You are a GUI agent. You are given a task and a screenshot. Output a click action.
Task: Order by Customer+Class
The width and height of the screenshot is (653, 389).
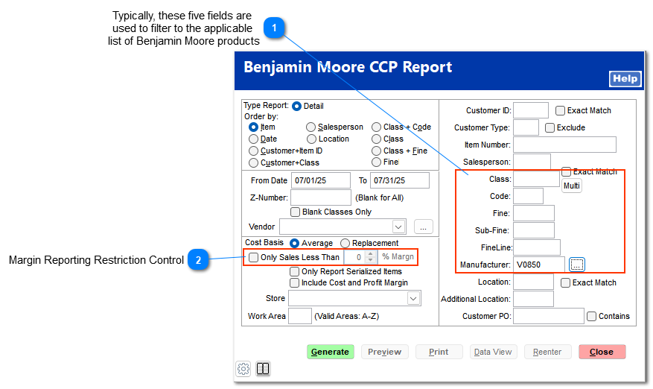253,162
